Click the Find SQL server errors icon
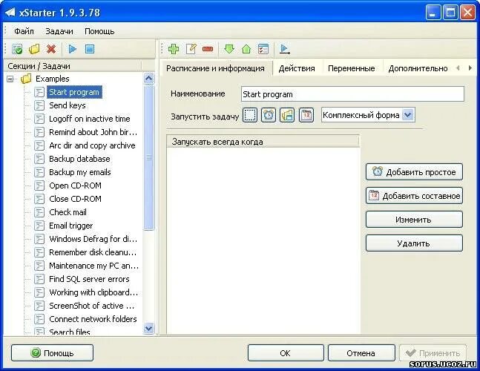Screen dimensions: 480x371 click(39, 279)
